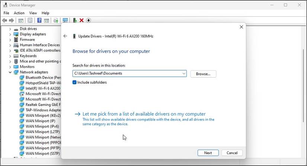Click Let me pick from a list link
307x166 pixels.
[144, 114]
